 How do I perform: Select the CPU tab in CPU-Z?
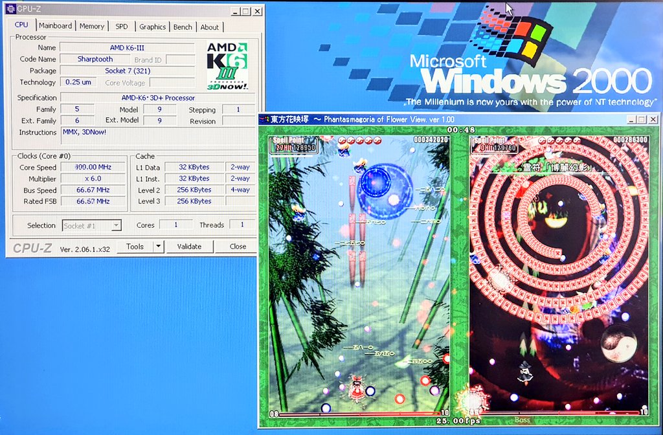pos(21,25)
